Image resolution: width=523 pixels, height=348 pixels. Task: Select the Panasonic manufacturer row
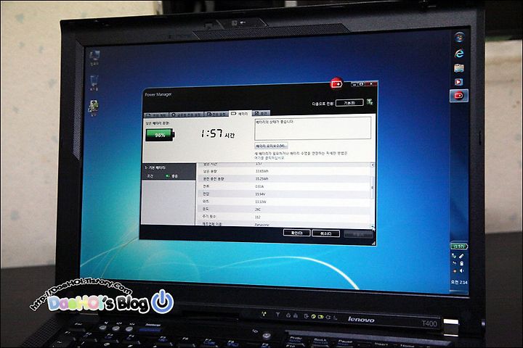(x=284, y=224)
